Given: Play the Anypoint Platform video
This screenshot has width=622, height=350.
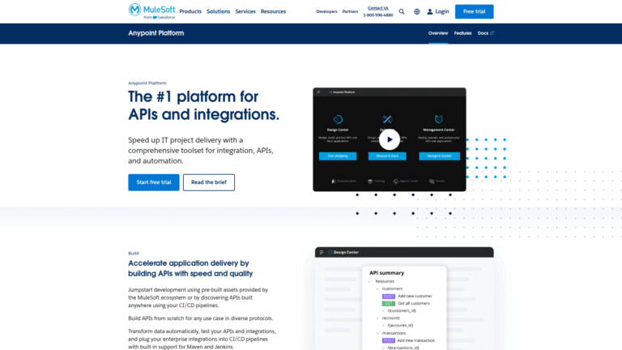Looking at the screenshot, I should pyautogui.click(x=389, y=139).
